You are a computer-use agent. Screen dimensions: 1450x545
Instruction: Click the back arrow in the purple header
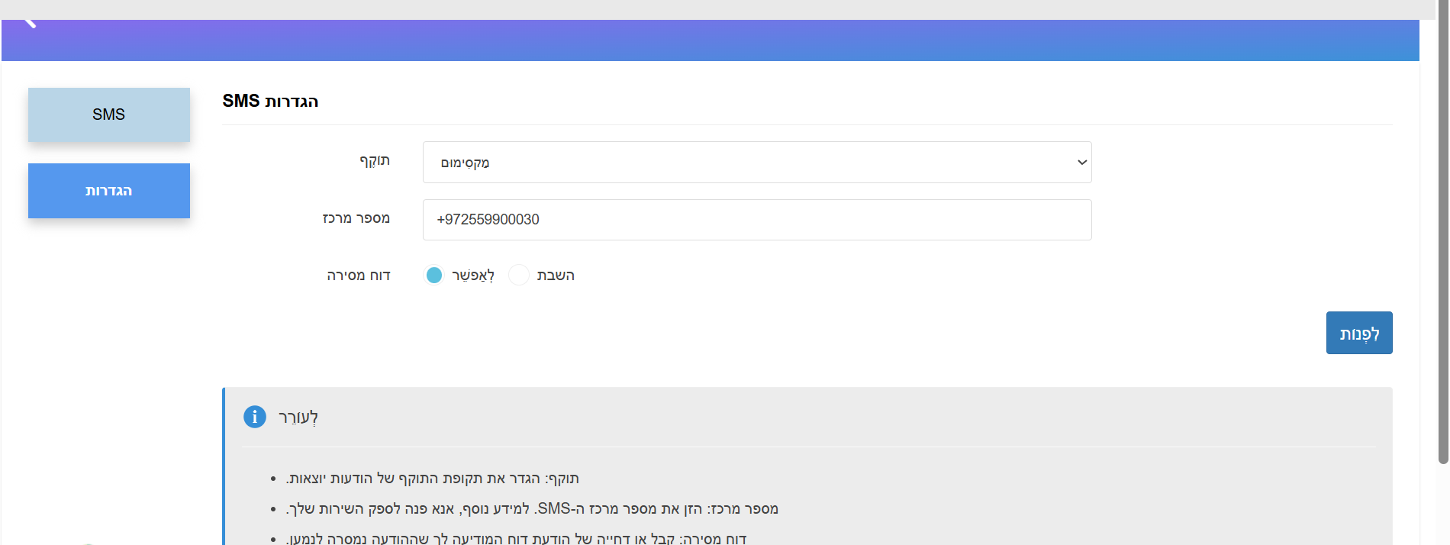30,23
